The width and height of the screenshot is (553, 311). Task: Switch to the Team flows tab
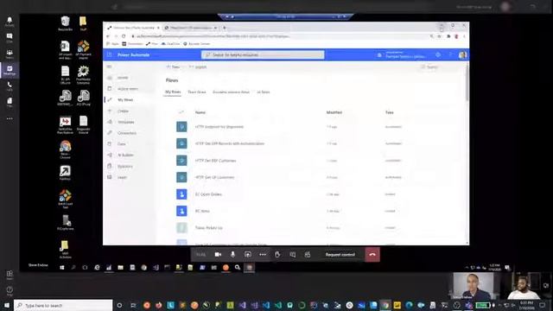197,92
